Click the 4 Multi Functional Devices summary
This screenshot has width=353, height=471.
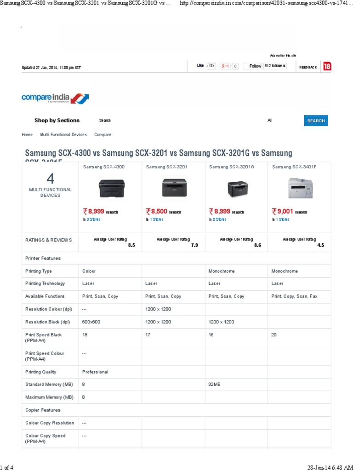[50, 185]
